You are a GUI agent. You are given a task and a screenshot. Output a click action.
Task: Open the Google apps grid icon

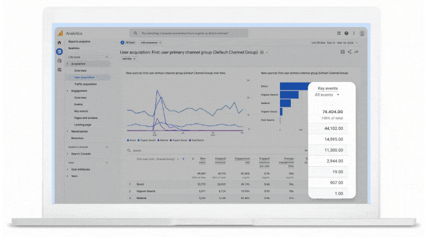[x=339, y=33]
